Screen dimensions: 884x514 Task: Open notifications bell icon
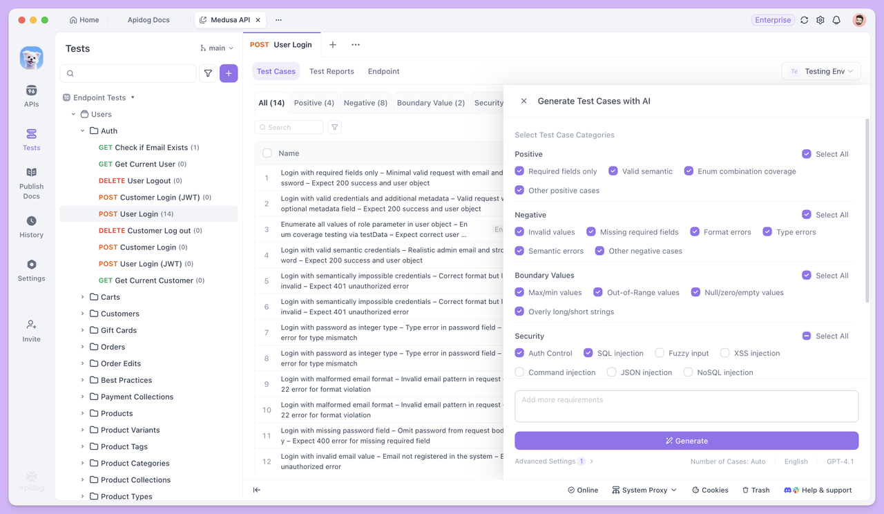[836, 20]
